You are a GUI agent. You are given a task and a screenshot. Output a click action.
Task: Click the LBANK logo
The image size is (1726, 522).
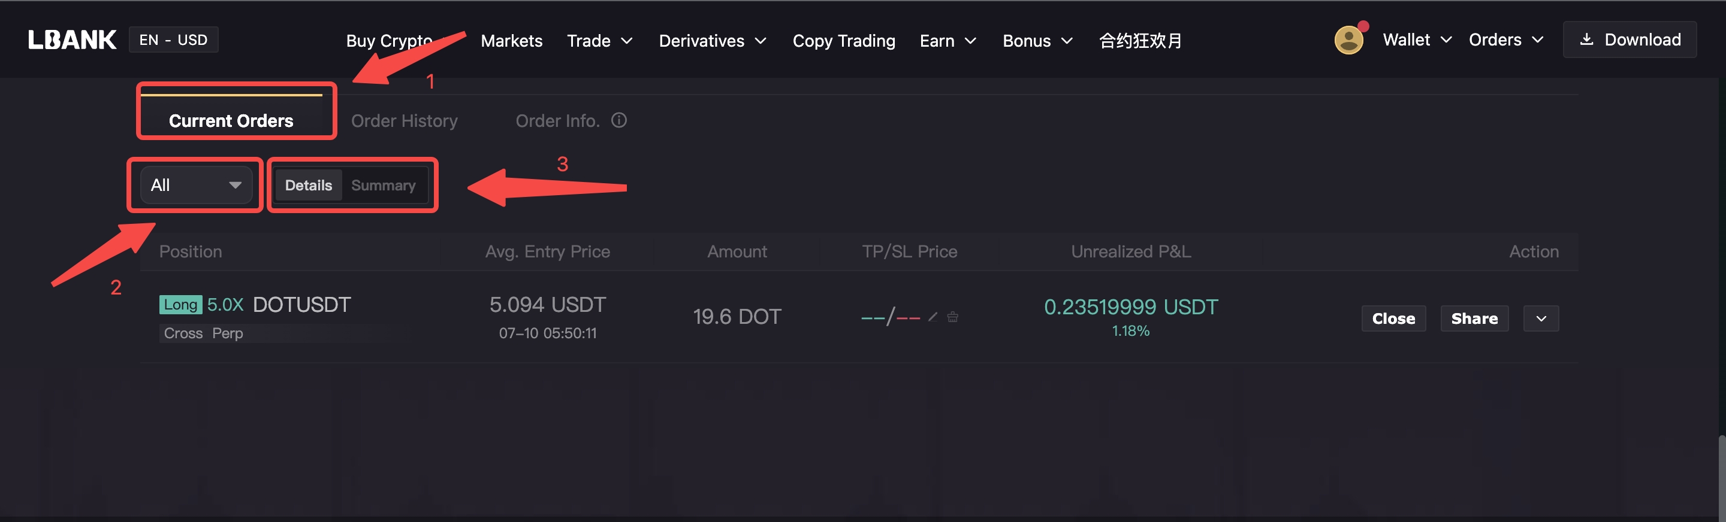tap(73, 40)
